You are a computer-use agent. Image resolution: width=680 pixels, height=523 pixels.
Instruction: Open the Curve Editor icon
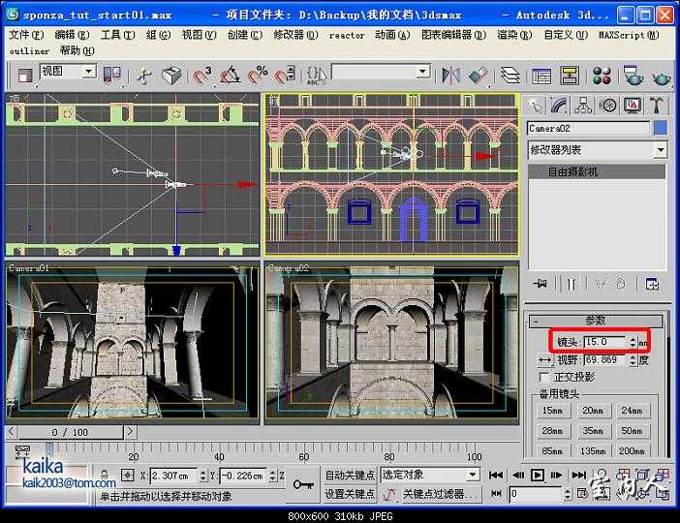(x=541, y=76)
